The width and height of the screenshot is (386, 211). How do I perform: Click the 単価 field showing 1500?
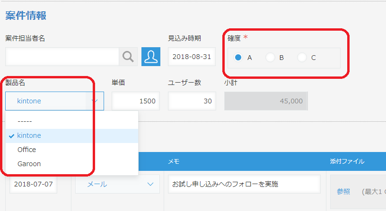click(x=136, y=101)
